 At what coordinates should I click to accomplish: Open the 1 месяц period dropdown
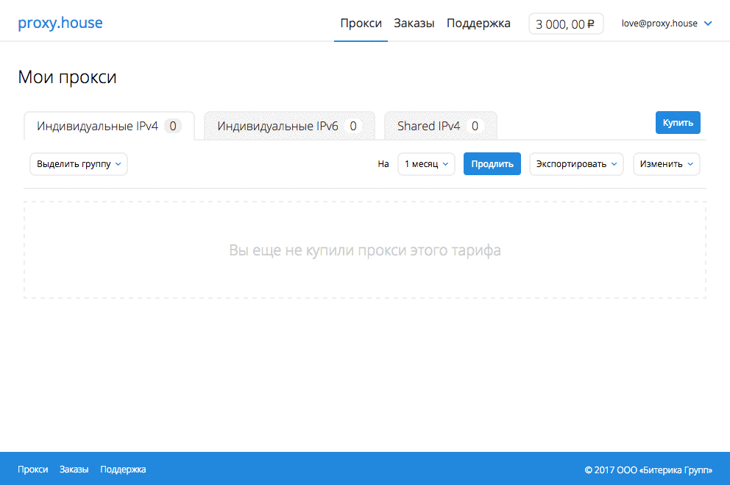point(427,164)
